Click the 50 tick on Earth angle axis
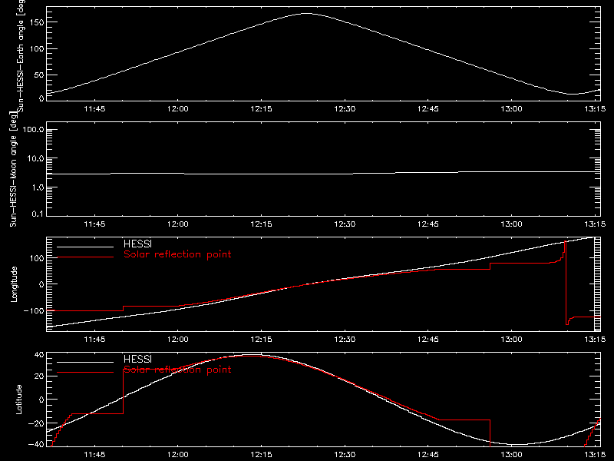Image resolution: width=614 pixels, height=461 pixels. pyautogui.click(x=39, y=75)
